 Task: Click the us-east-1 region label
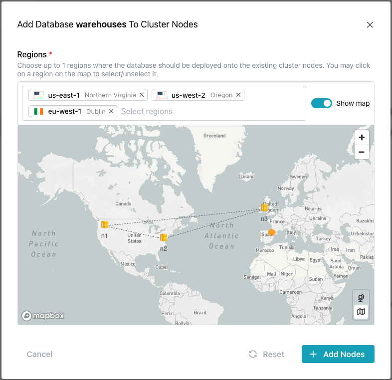point(64,95)
